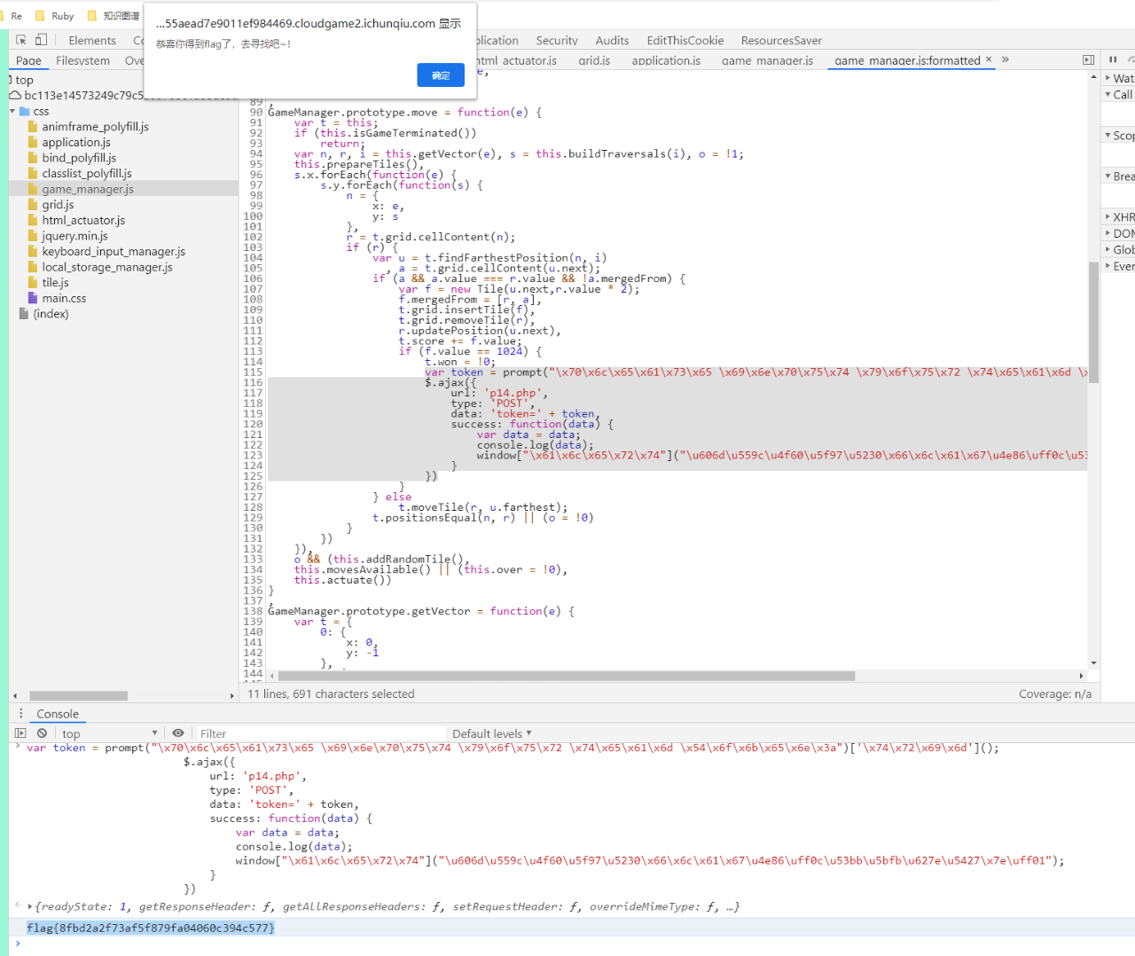
Task: Open local_storage_manager.js in the file tree
Action: [x=107, y=267]
